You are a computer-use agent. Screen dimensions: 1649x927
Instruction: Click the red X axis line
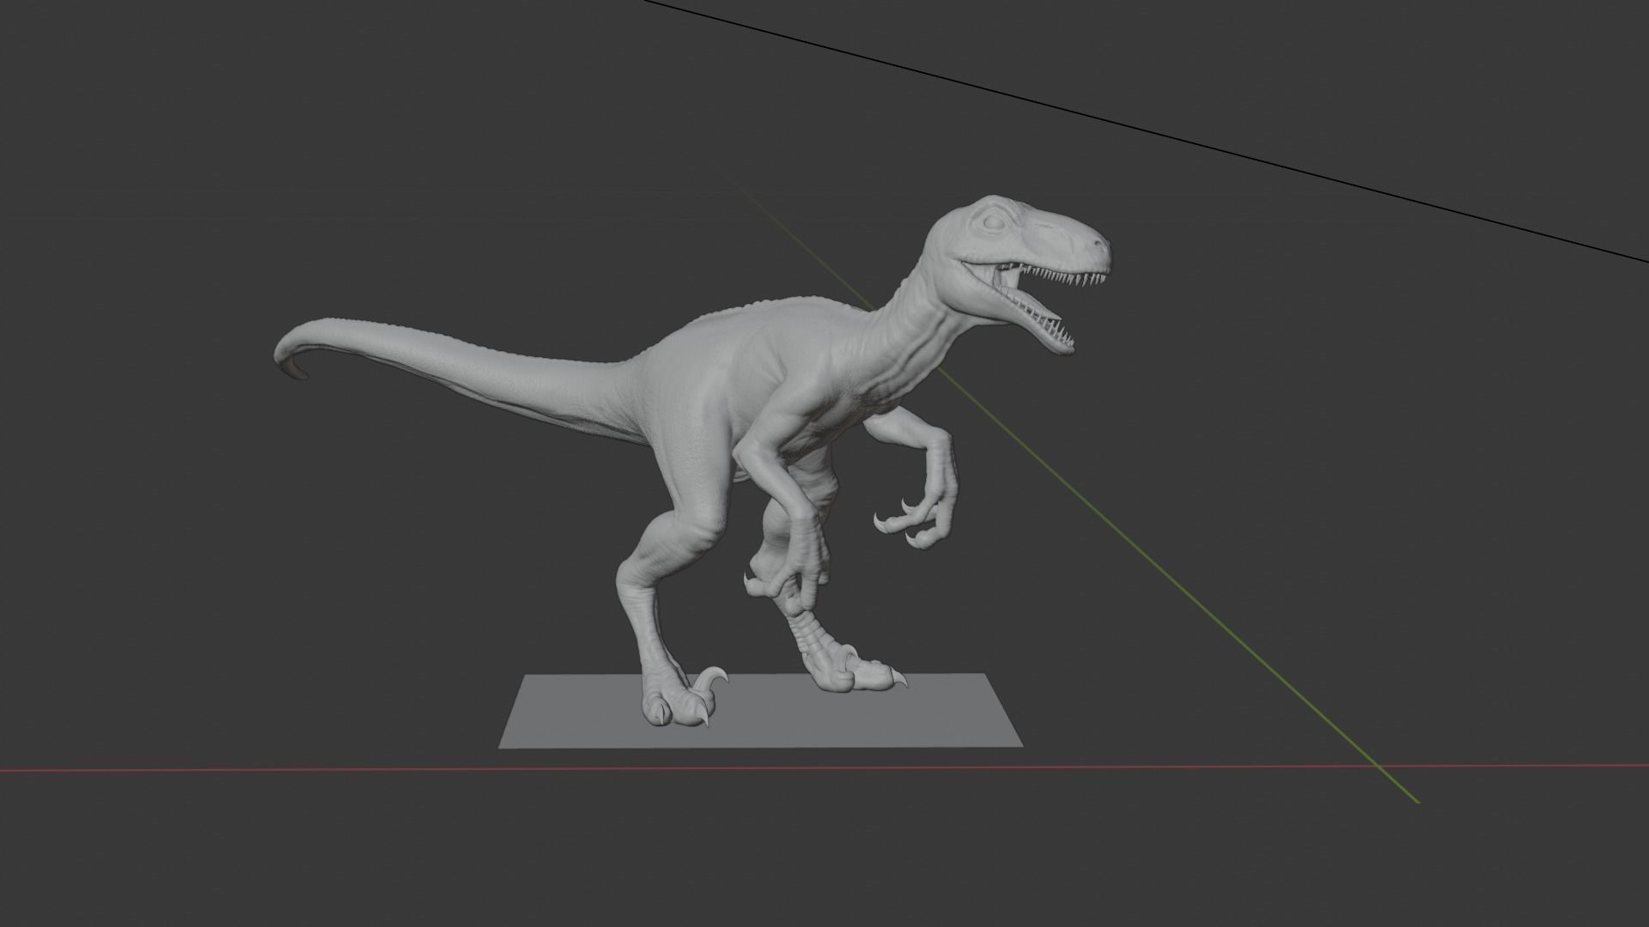tap(258, 769)
